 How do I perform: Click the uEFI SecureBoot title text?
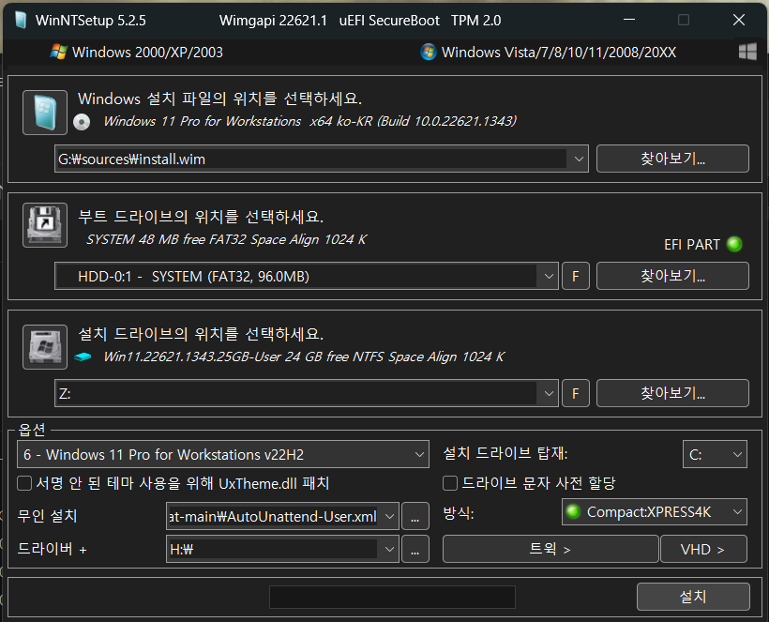pos(389,20)
